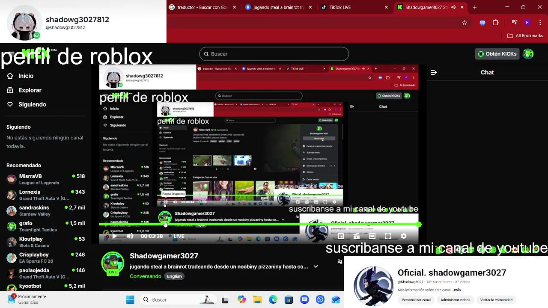Open Outlook from the taskbar
548x308 pixels.
pyautogui.click(x=336, y=300)
